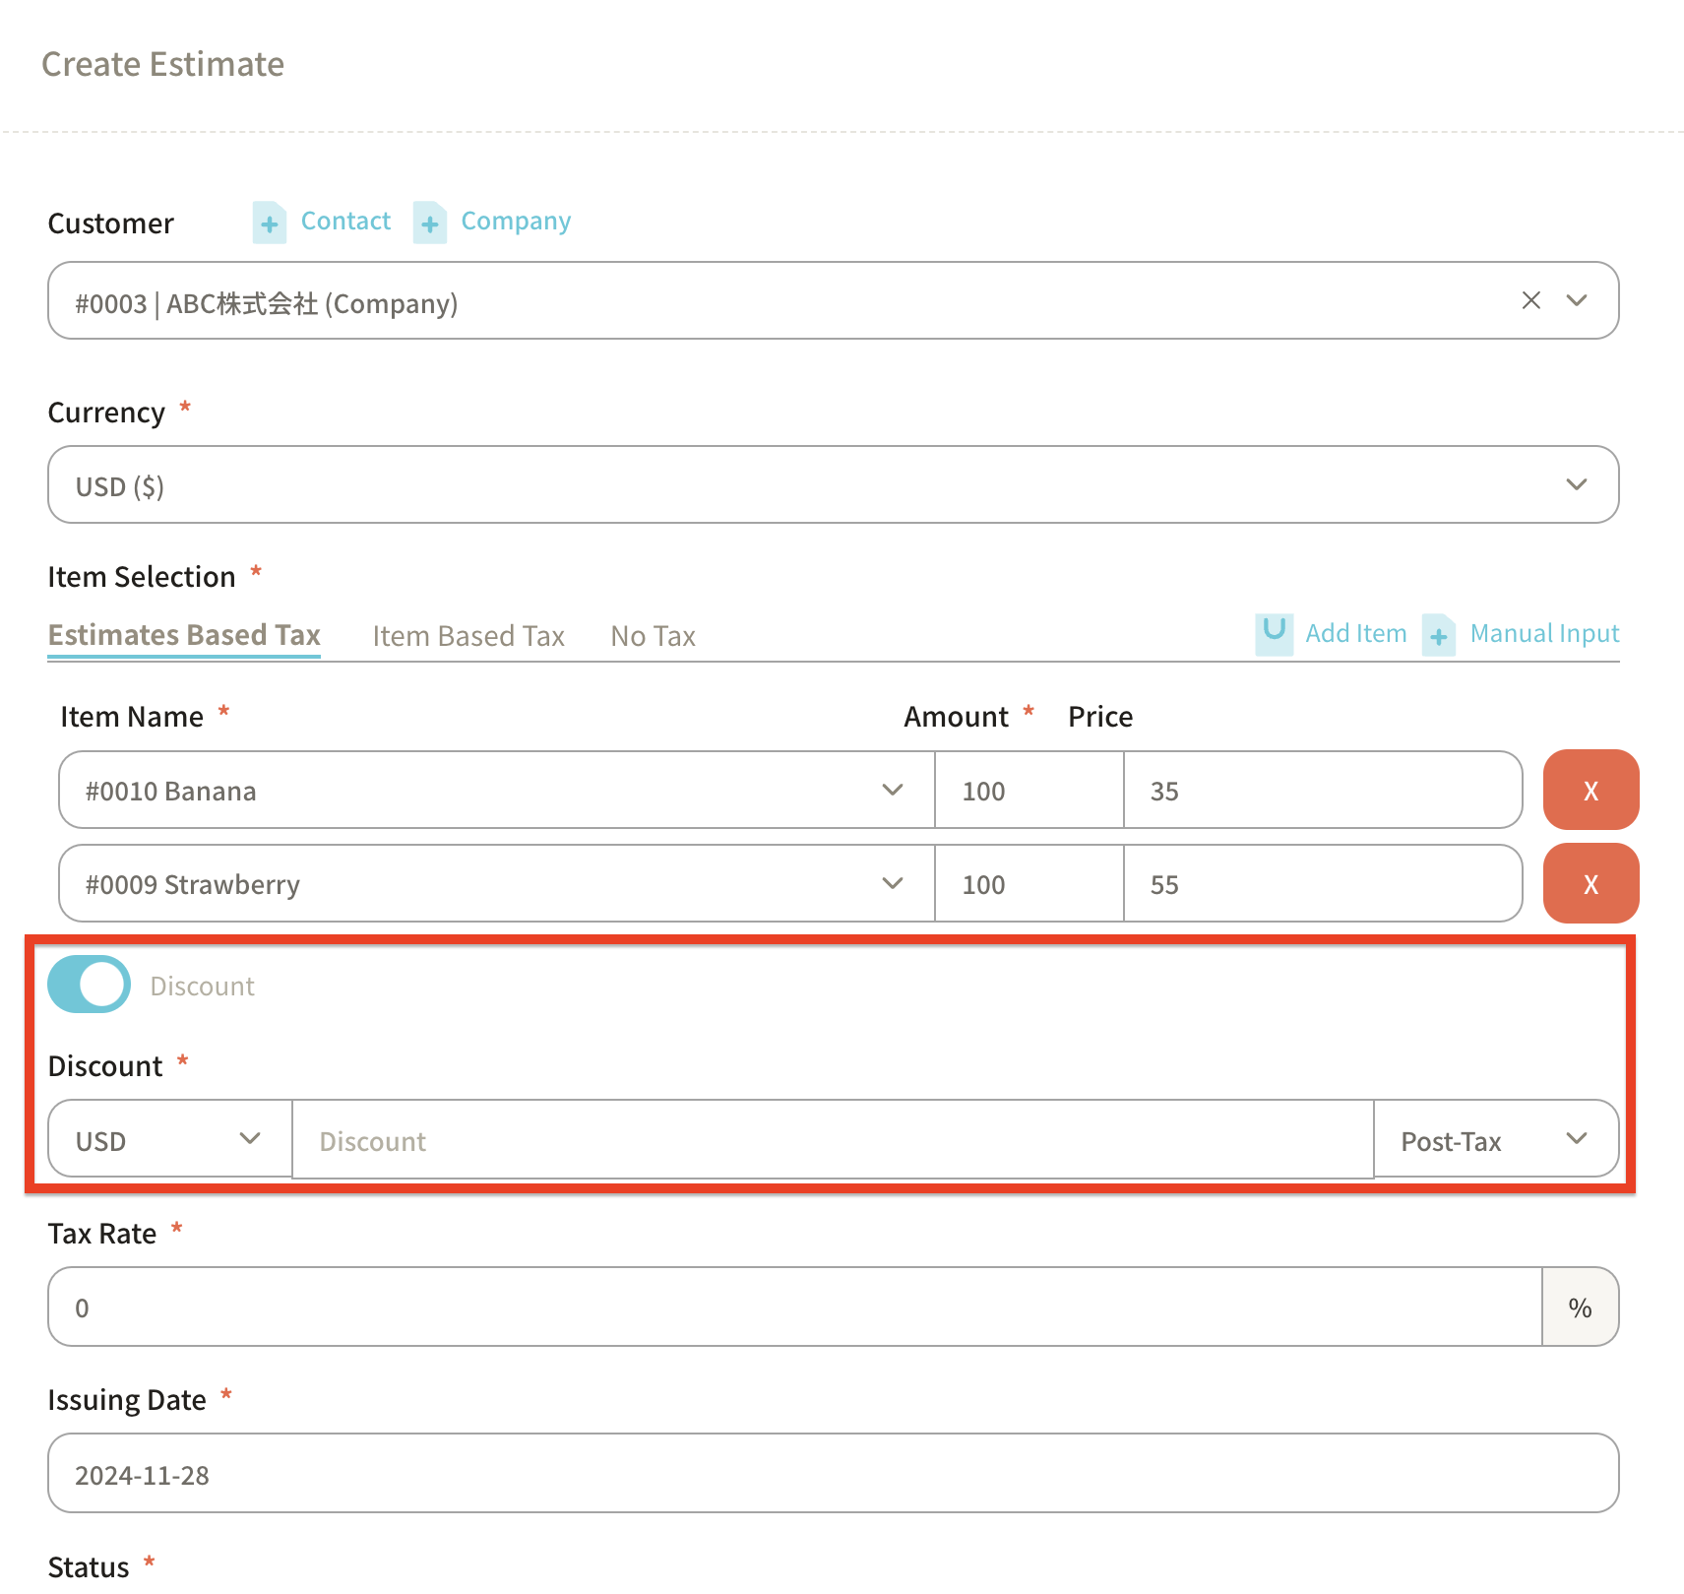Click the Issuing Date field
Screen dimensions: 1684x1594
pos(832,1474)
